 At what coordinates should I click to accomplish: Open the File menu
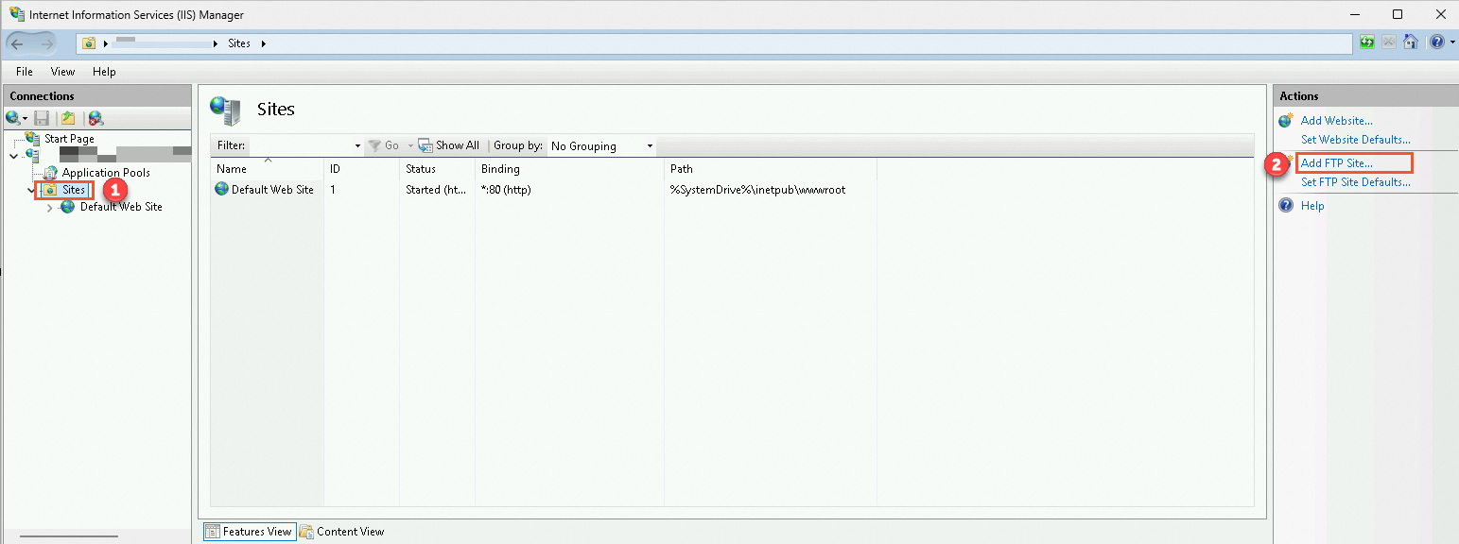[25, 72]
